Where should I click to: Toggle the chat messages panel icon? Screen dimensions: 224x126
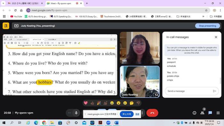pyautogui.click(x=210, y=113)
